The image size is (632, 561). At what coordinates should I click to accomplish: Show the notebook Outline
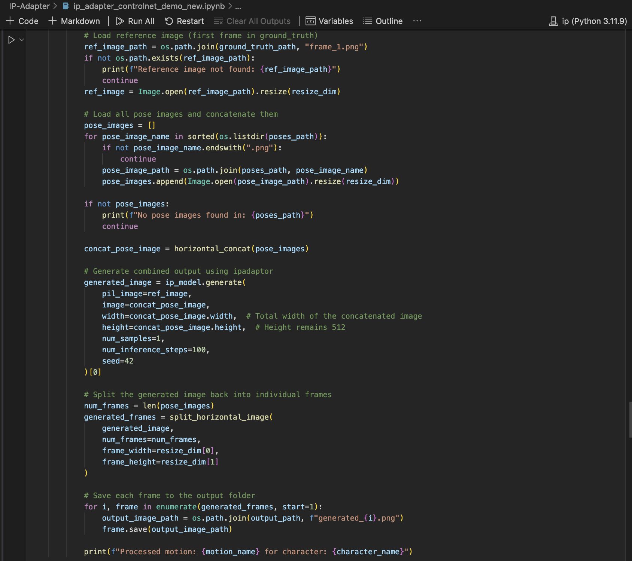(x=383, y=21)
